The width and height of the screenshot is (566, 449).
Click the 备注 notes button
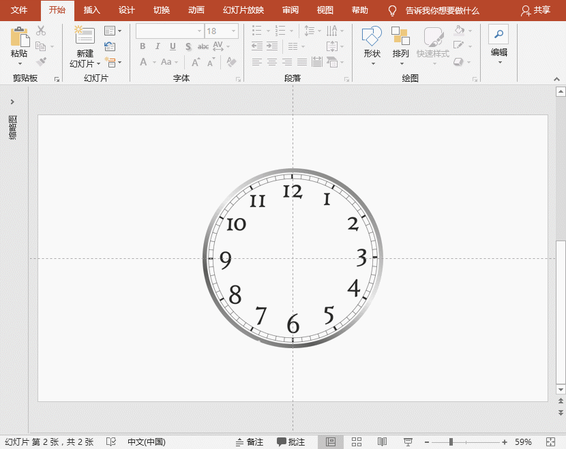[x=250, y=442]
